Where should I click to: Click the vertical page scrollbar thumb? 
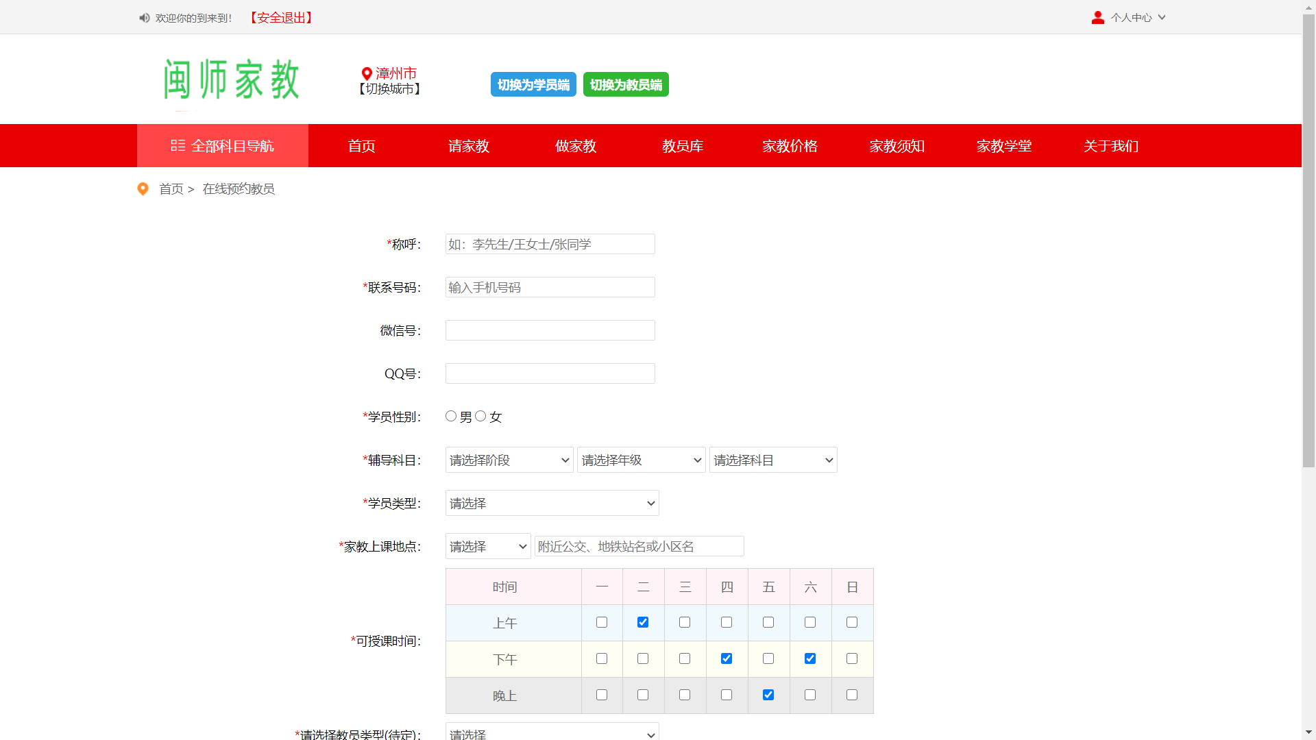[x=1308, y=240]
